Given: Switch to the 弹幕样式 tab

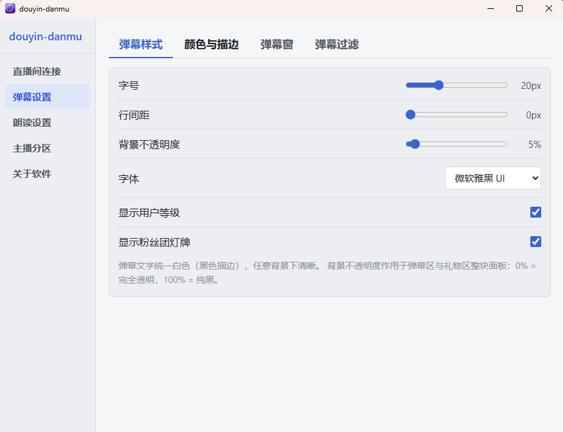Looking at the screenshot, I should [x=141, y=45].
